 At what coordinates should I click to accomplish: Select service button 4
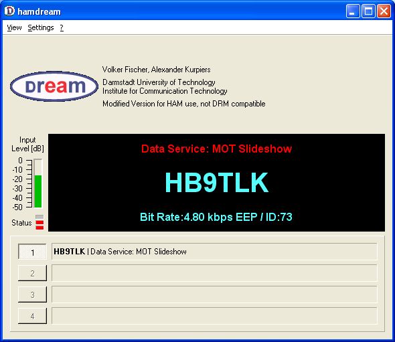coord(32,316)
